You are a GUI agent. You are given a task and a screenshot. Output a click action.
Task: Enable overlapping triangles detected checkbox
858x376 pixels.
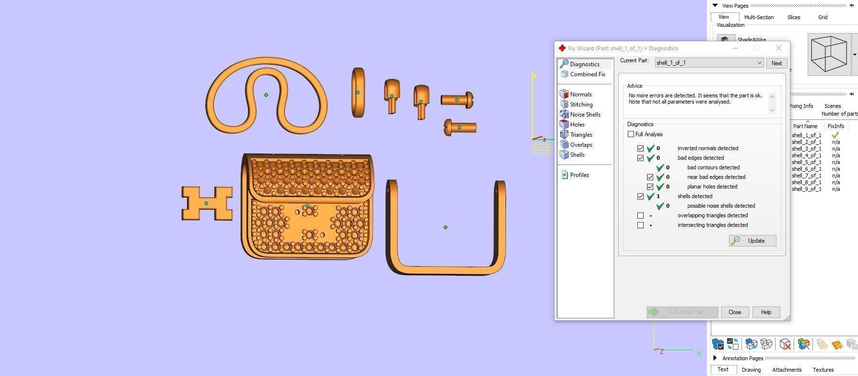pyautogui.click(x=640, y=215)
